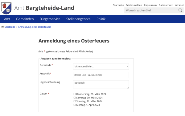The width and height of the screenshot is (185, 116).
Task: Click the Angaben zum Brennplatz legend
Action: (55, 59)
